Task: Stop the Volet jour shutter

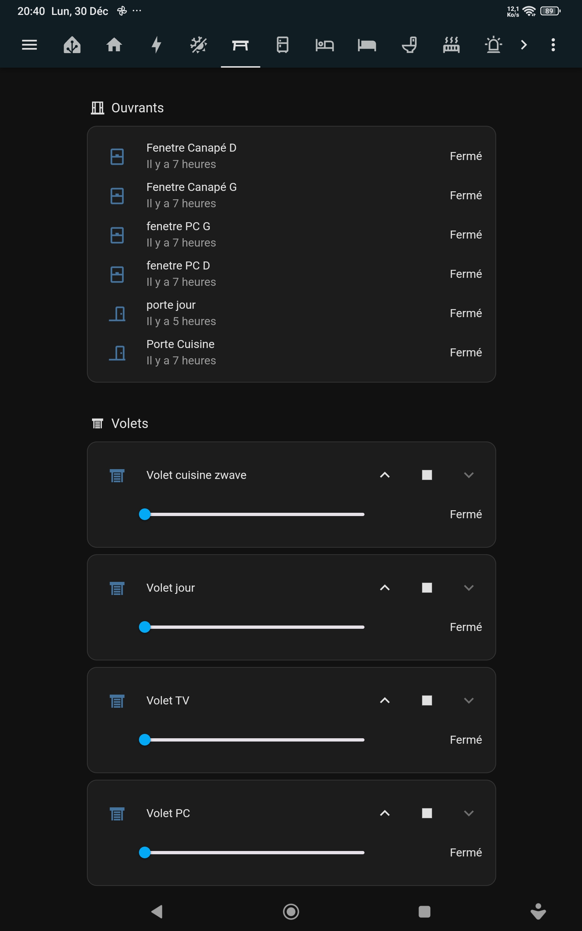Action: click(427, 588)
